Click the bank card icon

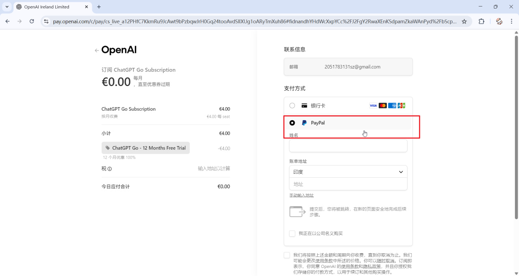(x=304, y=106)
